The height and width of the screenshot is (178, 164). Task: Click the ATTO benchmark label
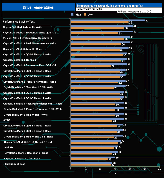[7, 120]
